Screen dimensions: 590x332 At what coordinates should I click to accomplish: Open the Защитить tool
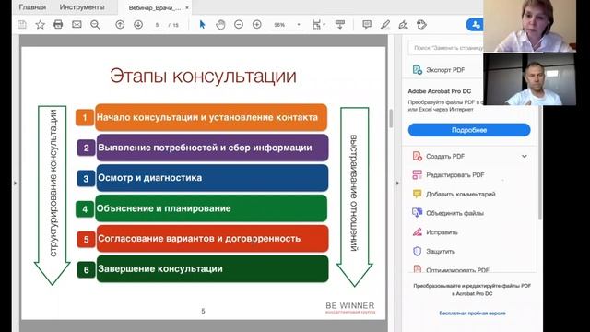(441, 251)
